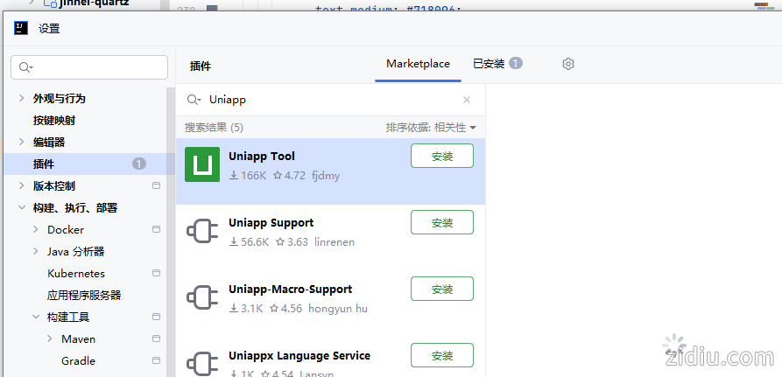Click the project-level icon beside Gradle

(156, 360)
